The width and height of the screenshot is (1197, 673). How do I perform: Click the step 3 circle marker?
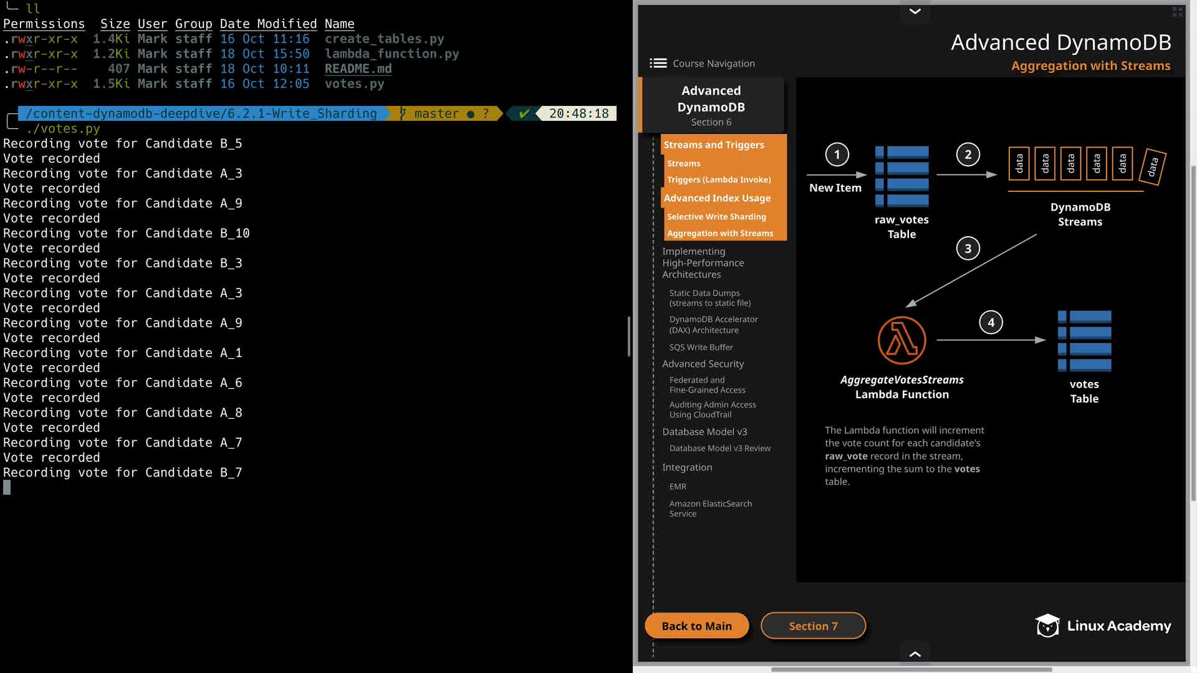[x=968, y=249]
